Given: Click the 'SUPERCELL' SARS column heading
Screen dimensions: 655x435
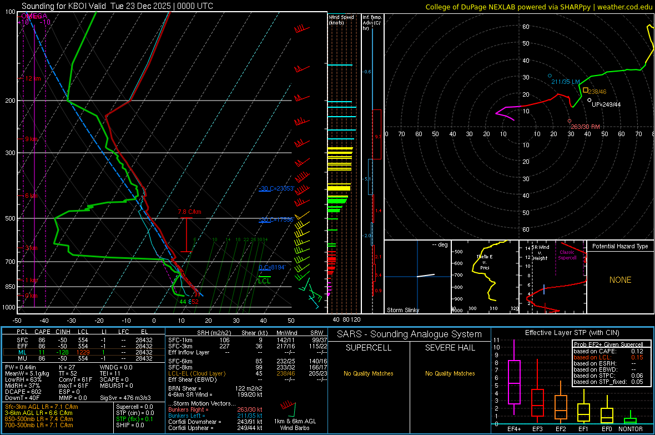Looking at the screenshot, I should [369, 348].
